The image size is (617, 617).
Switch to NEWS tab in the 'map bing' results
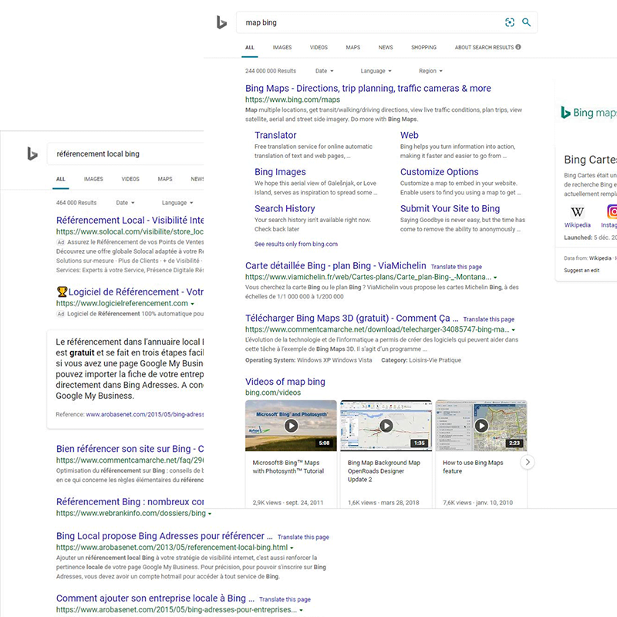[x=386, y=48]
